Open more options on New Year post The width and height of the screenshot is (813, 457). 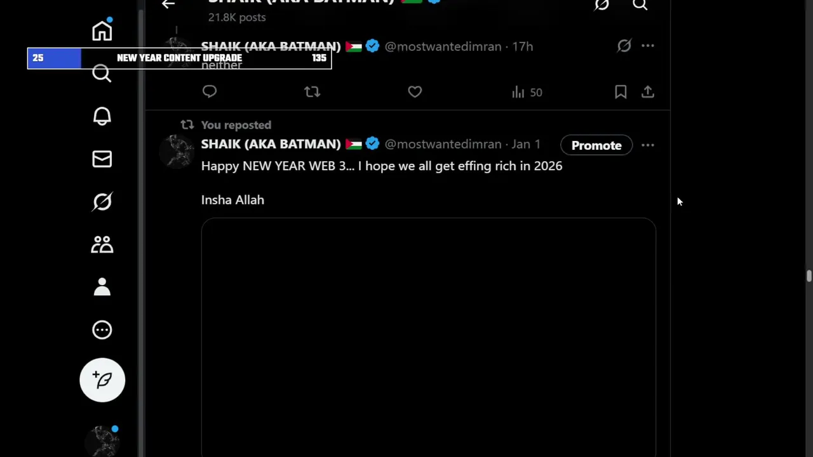click(x=647, y=145)
